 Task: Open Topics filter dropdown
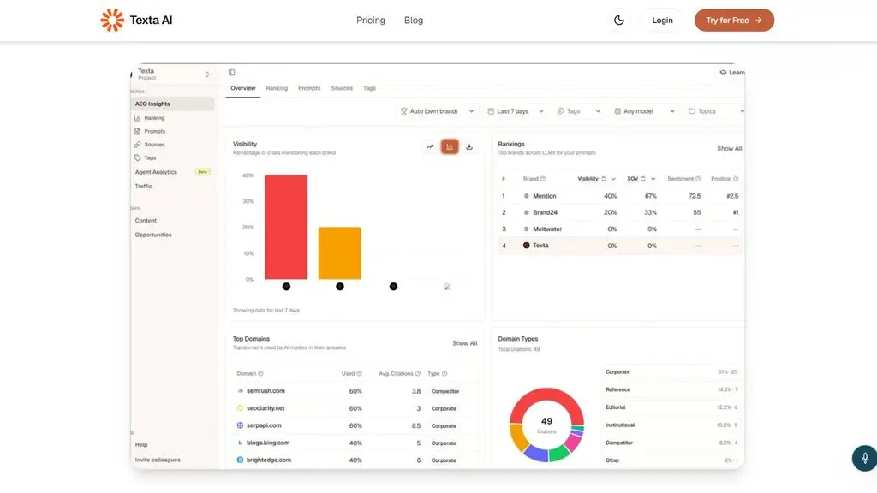pyautogui.click(x=716, y=111)
